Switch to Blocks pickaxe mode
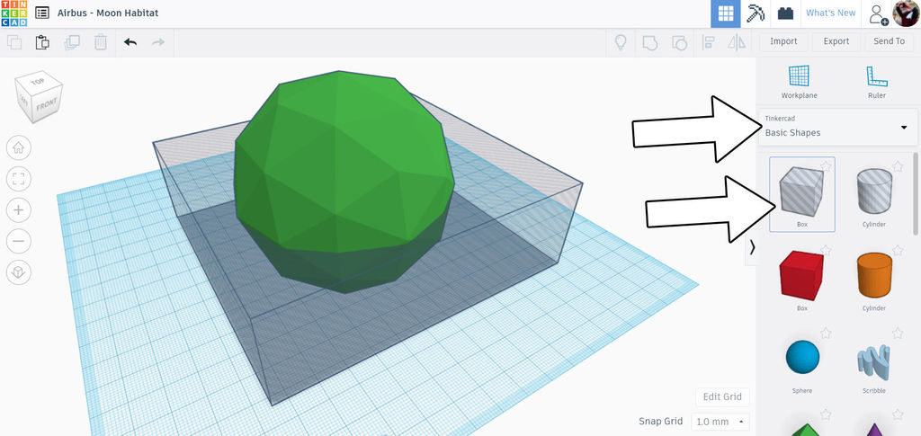Image resolution: width=921 pixels, height=436 pixels. [x=756, y=14]
